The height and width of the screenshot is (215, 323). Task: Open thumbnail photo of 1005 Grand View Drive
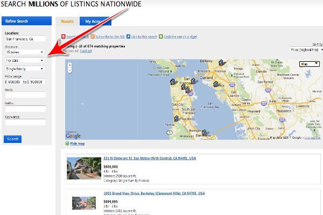click(x=83, y=203)
